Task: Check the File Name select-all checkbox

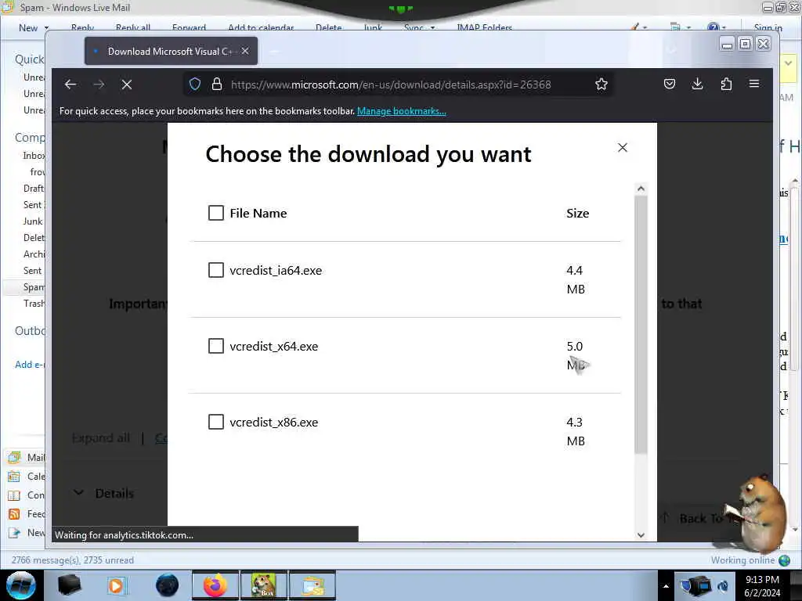Action: pos(216,213)
